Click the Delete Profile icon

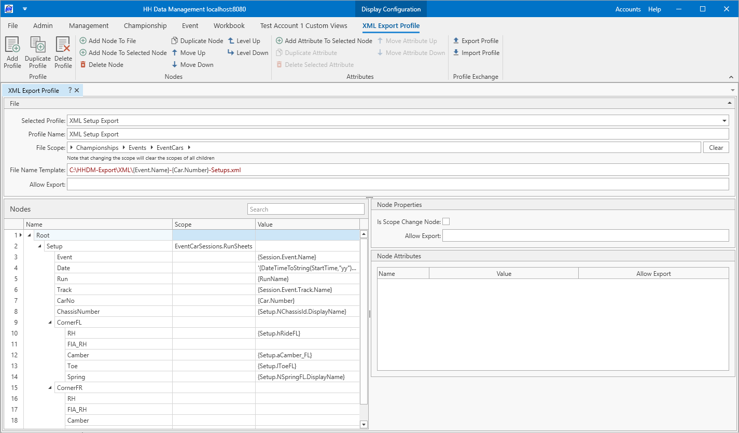click(x=63, y=46)
